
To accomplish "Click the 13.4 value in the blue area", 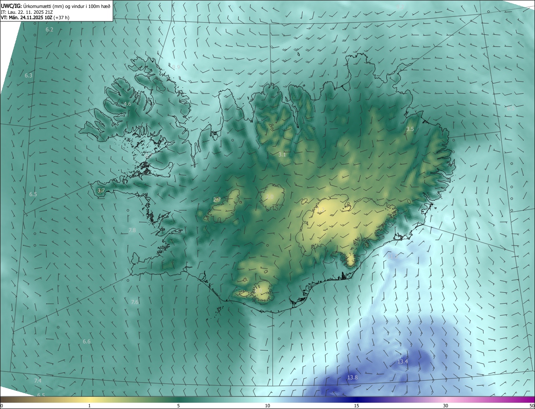I will pos(403,361).
